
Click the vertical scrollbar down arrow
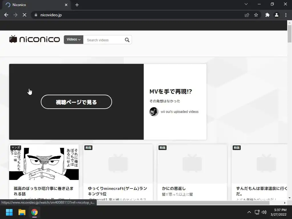click(x=289, y=198)
